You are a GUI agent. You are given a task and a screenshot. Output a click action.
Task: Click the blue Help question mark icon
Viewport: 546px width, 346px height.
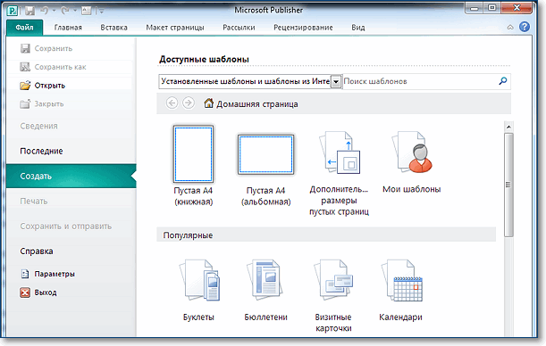click(525, 27)
